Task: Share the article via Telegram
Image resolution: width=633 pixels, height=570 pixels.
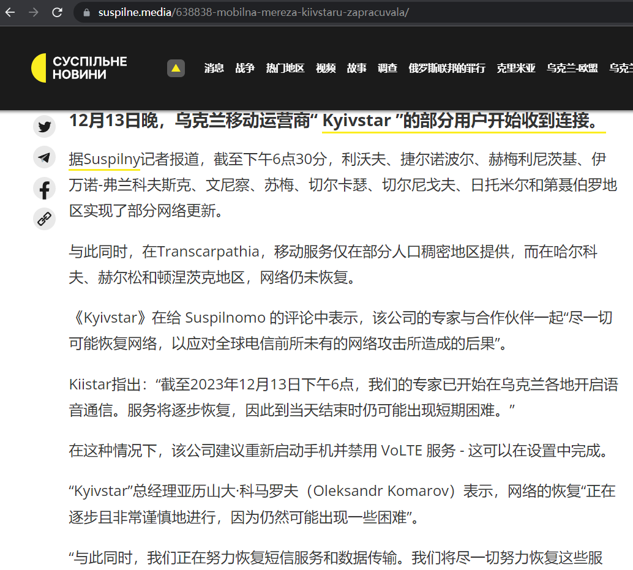Action: pos(45,157)
